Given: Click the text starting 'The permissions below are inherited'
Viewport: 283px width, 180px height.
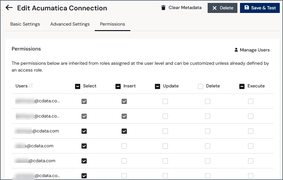Looking at the screenshot, I should [x=140, y=66].
